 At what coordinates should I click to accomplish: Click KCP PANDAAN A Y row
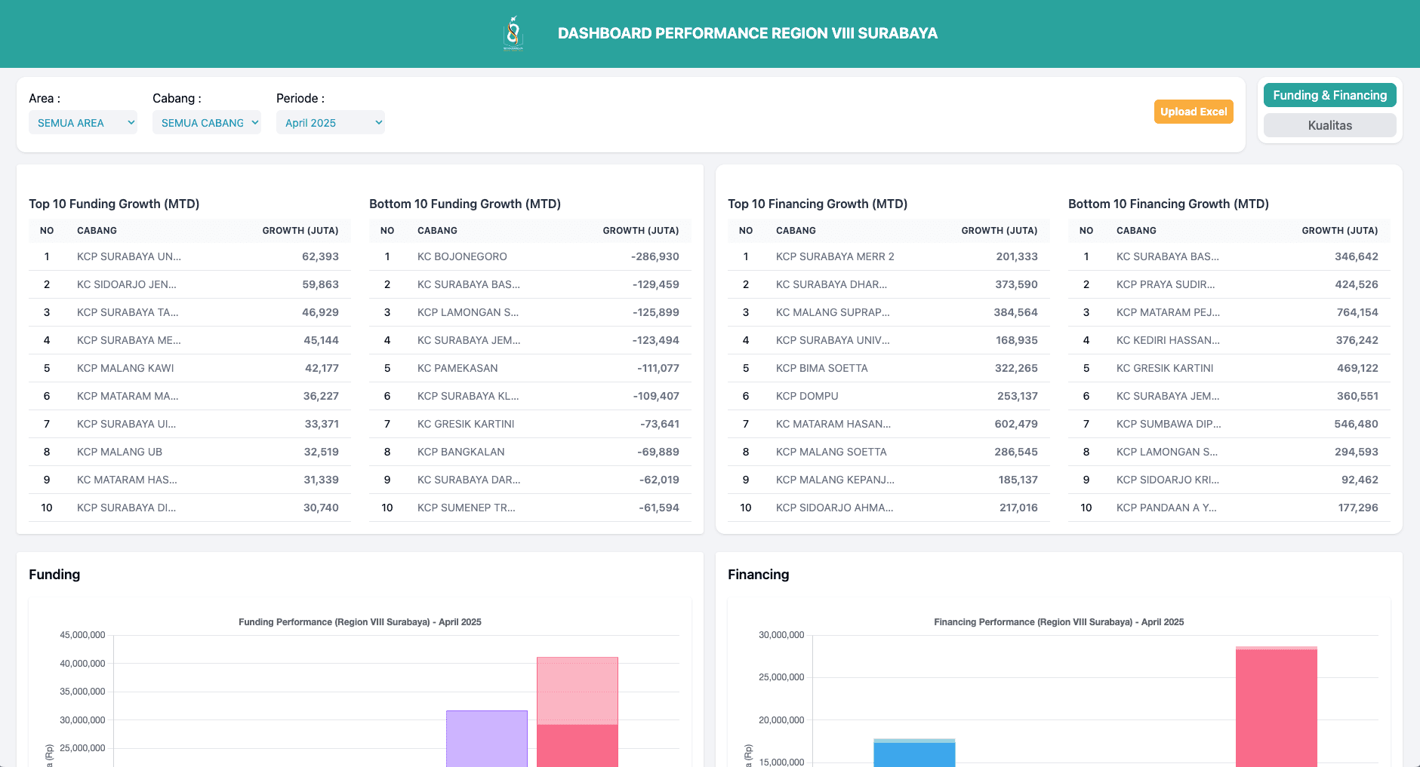(x=1167, y=508)
